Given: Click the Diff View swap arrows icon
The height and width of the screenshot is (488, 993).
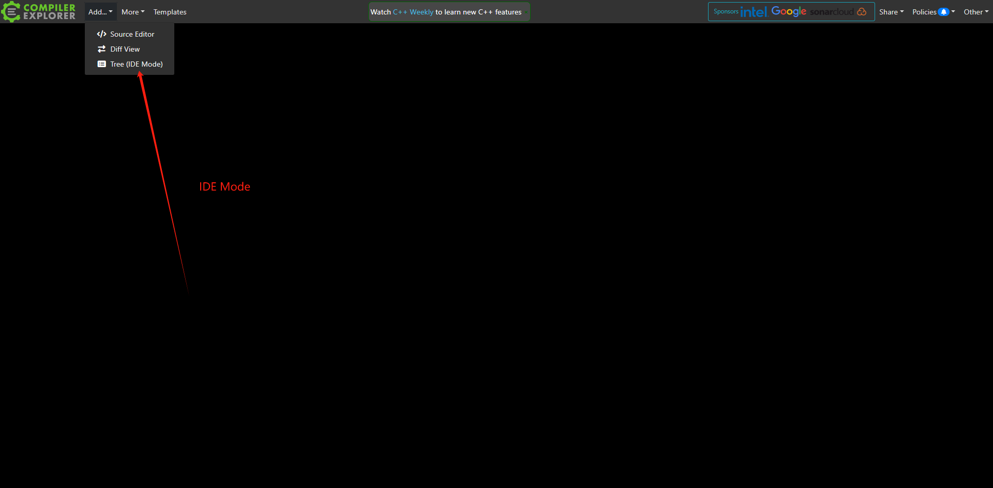Looking at the screenshot, I should tap(101, 49).
